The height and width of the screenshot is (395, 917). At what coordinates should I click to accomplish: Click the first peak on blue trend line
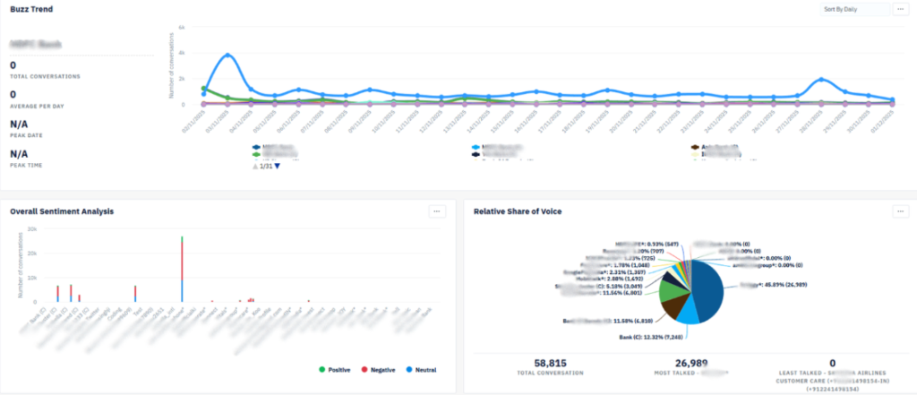click(x=228, y=56)
